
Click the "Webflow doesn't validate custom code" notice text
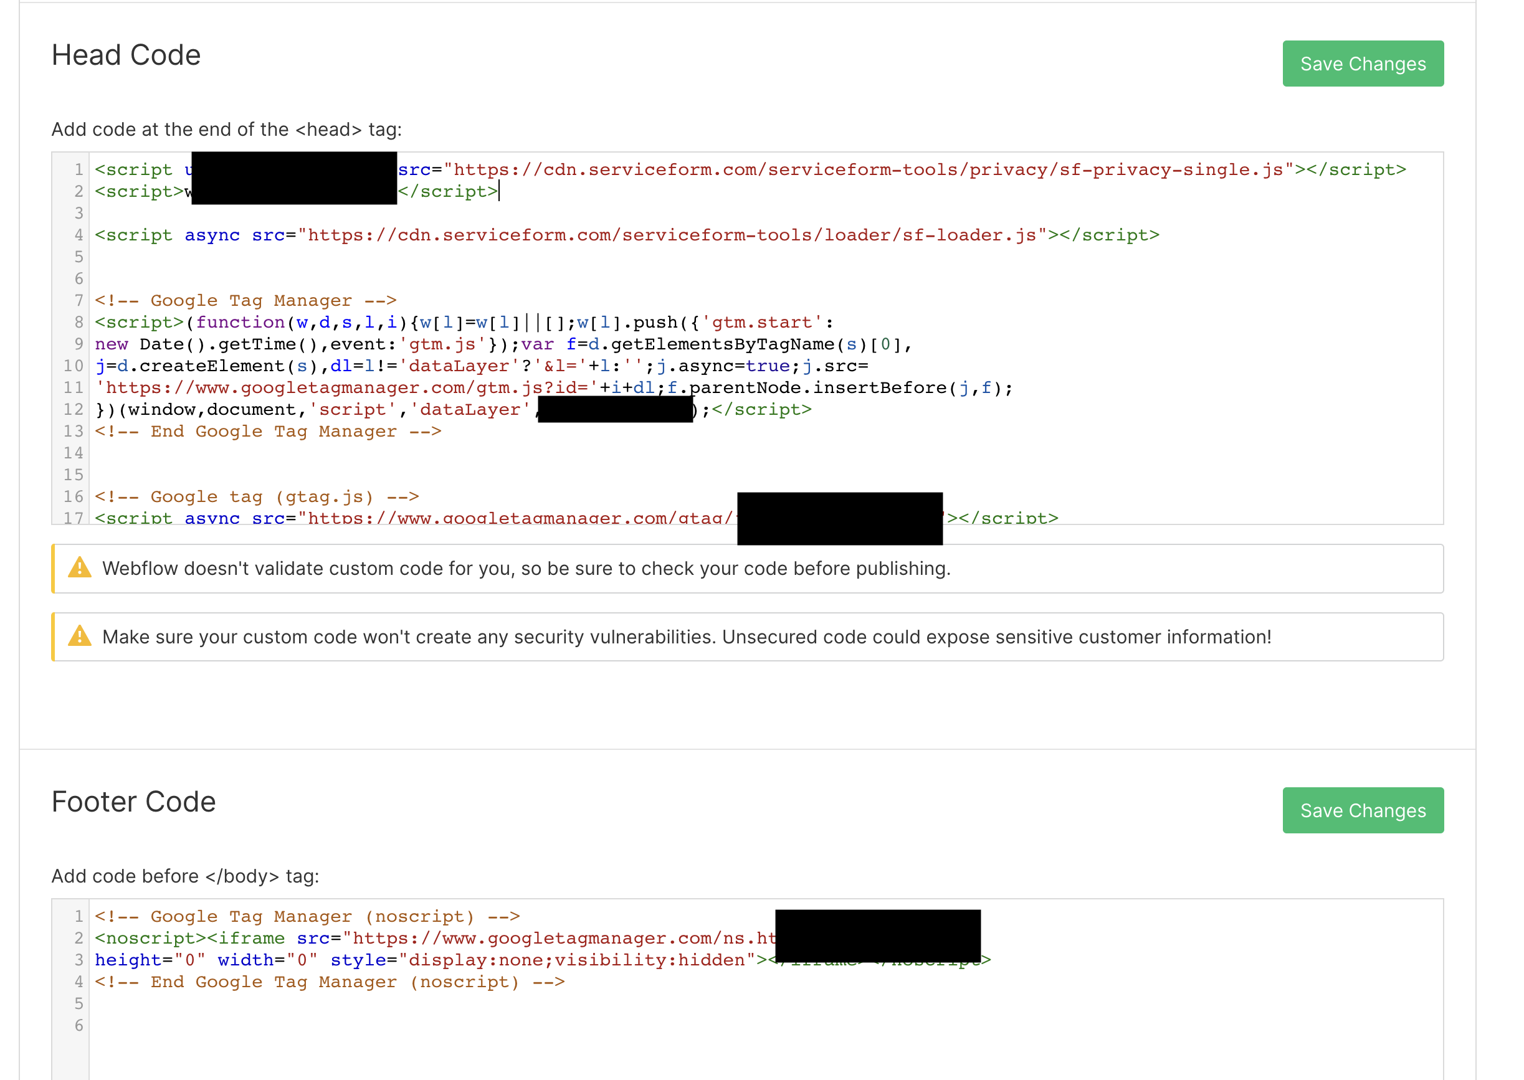coord(526,568)
